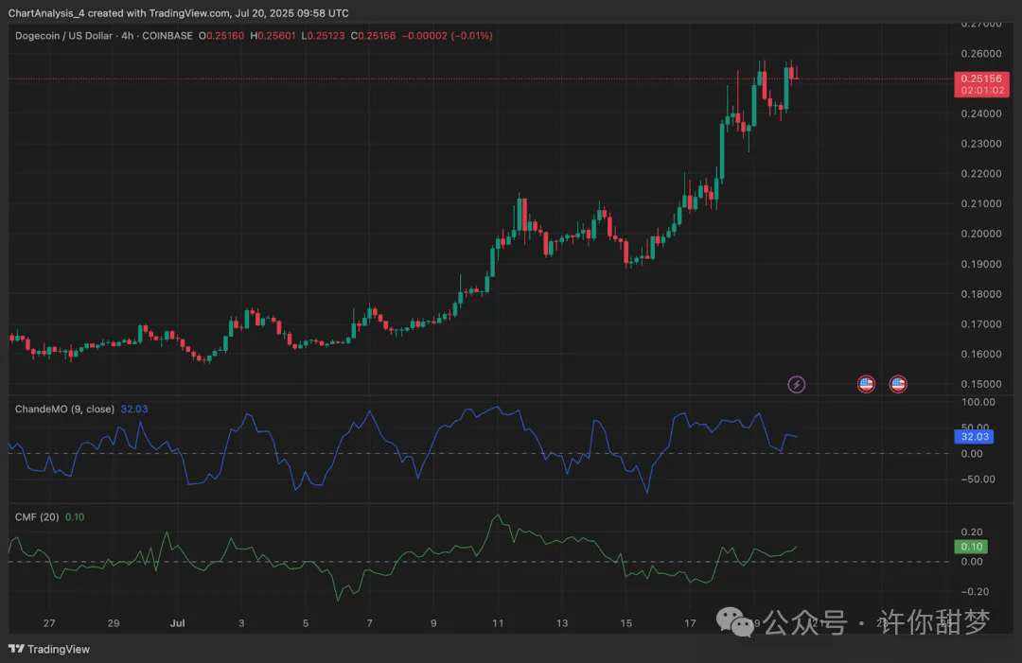
Task: Click the TradingView logo at the bottom
Action: (x=49, y=649)
